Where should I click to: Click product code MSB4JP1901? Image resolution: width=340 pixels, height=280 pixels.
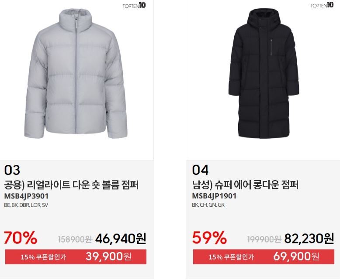[214, 196]
